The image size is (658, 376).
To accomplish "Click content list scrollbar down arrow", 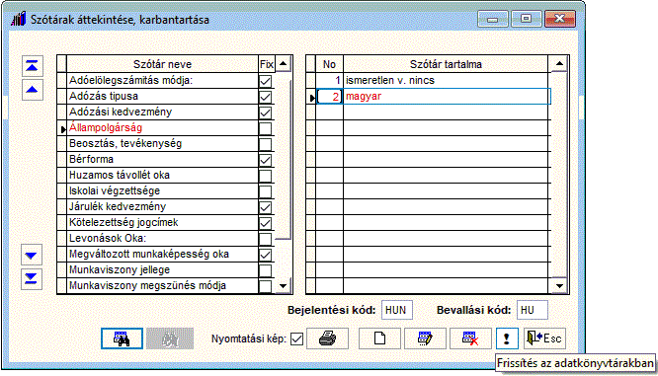I will tap(559, 286).
